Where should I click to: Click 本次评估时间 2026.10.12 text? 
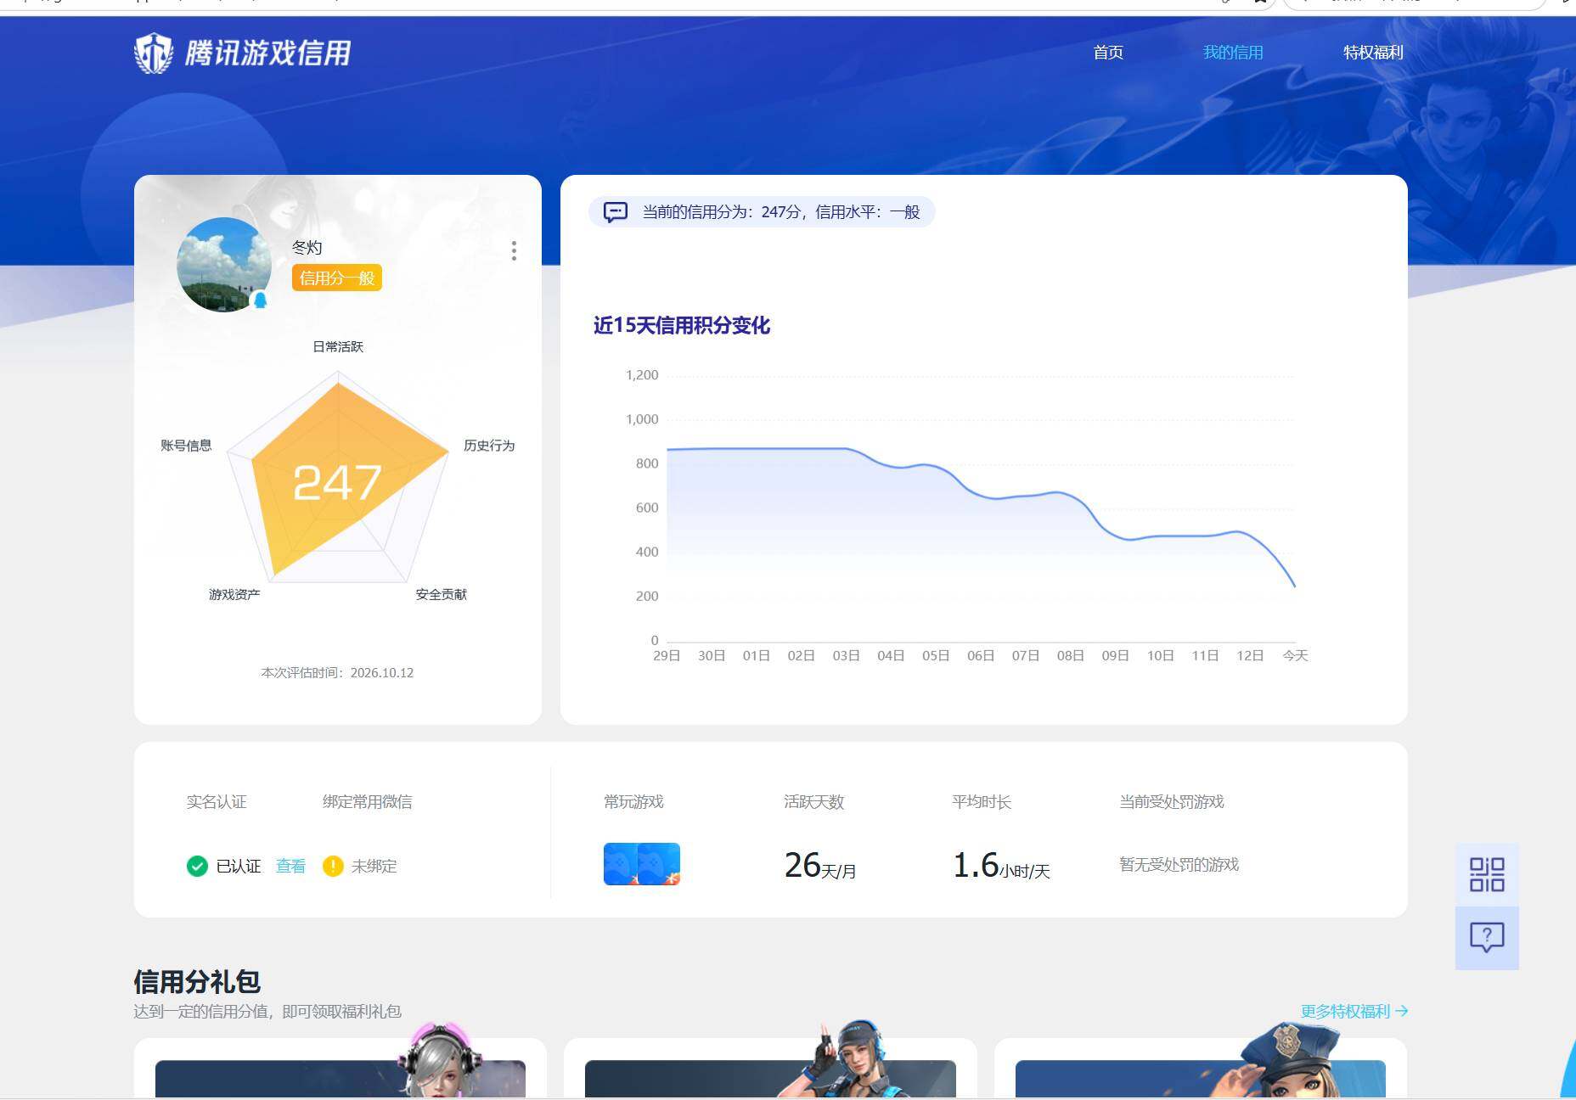coord(337,673)
